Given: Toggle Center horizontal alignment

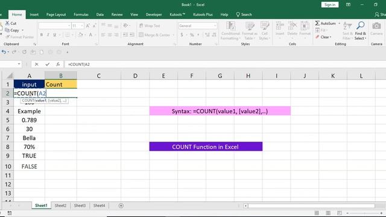Looking at the screenshot, I should point(110,35).
